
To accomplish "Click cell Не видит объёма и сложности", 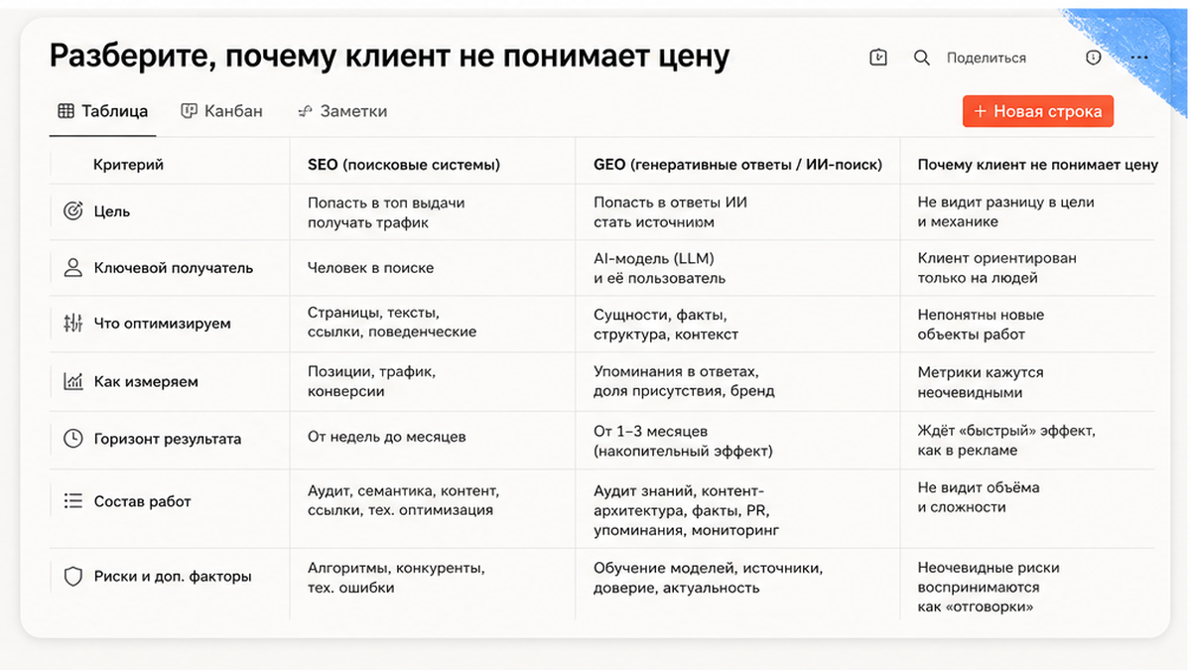I will (978, 497).
